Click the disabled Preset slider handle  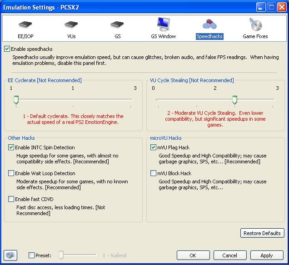point(61,255)
